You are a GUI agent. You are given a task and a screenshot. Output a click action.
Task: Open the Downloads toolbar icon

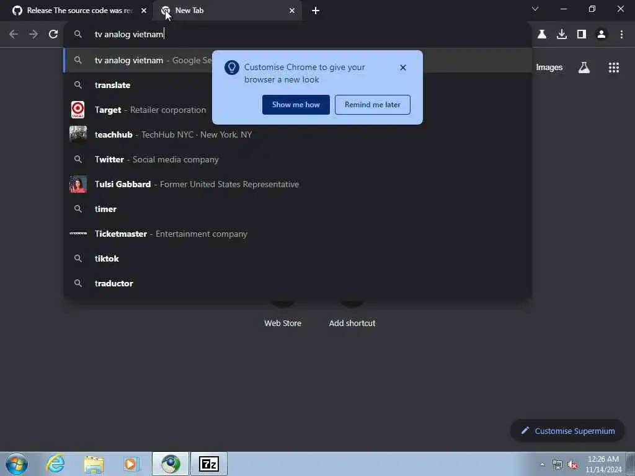coord(562,35)
